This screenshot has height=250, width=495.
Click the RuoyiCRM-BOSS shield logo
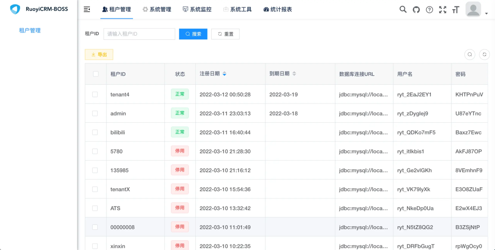point(15,9)
